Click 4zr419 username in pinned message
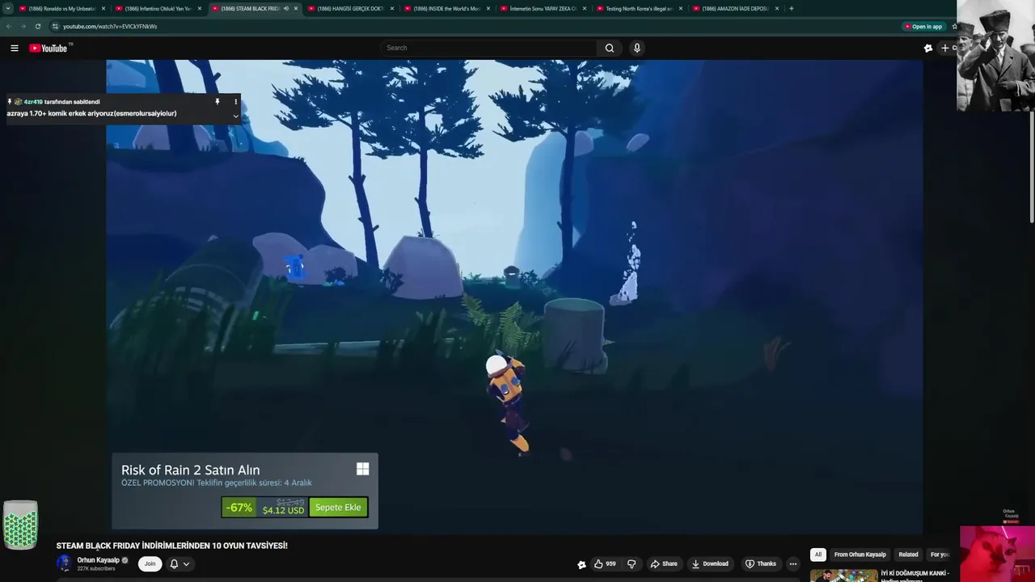The height and width of the screenshot is (582, 1035). coord(33,102)
